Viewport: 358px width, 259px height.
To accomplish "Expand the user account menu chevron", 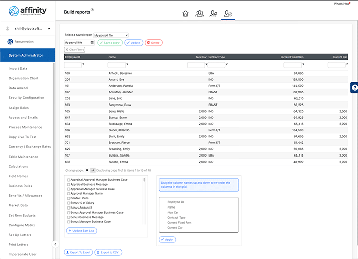I will [49, 29].
